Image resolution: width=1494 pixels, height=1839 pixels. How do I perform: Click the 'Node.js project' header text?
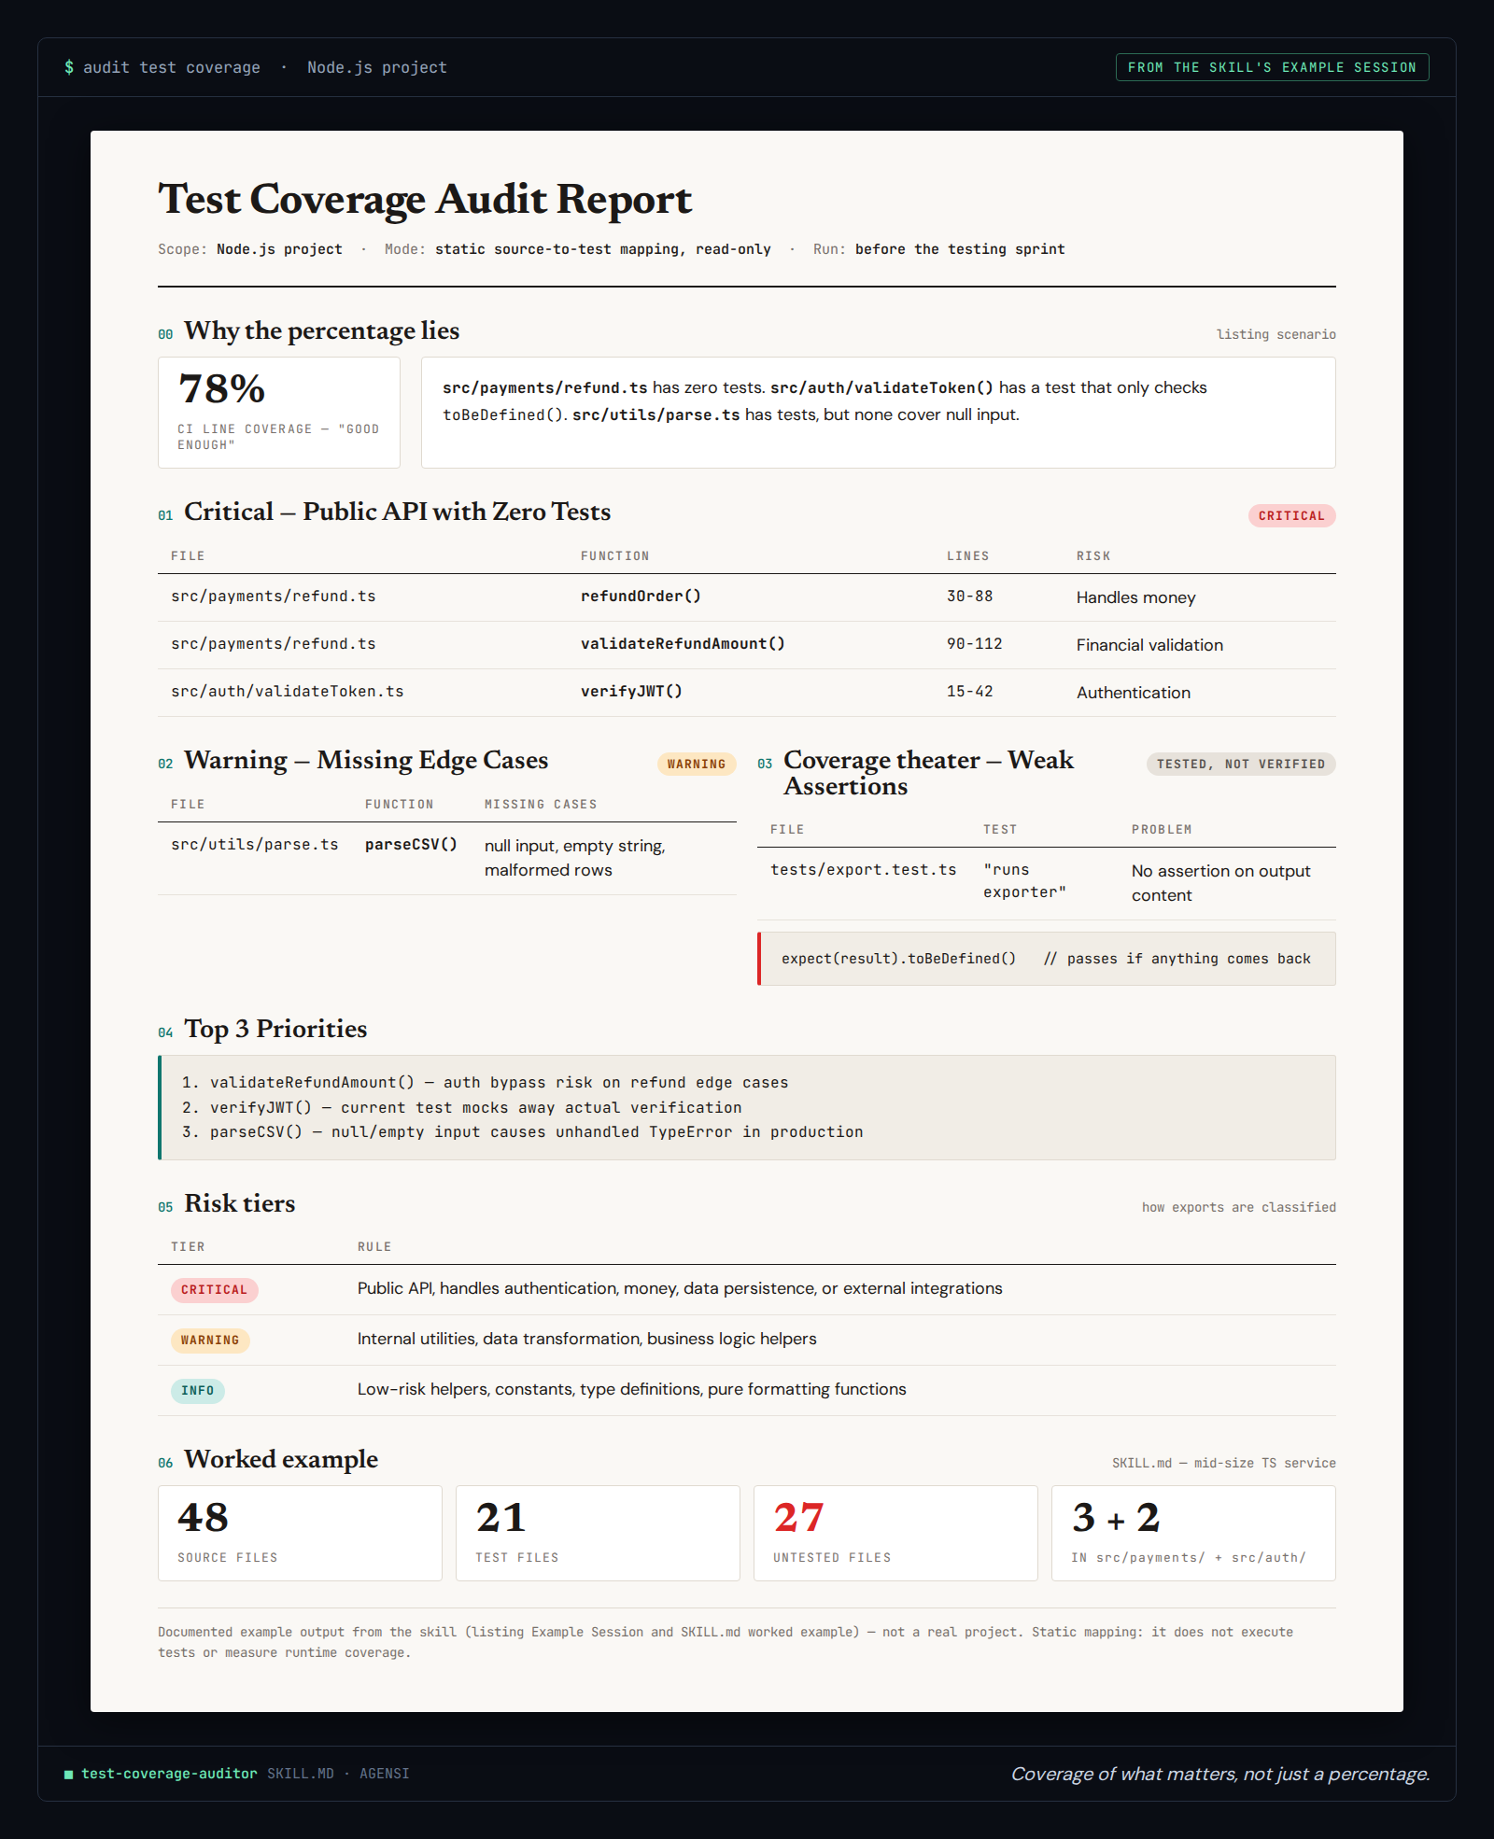click(377, 67)
